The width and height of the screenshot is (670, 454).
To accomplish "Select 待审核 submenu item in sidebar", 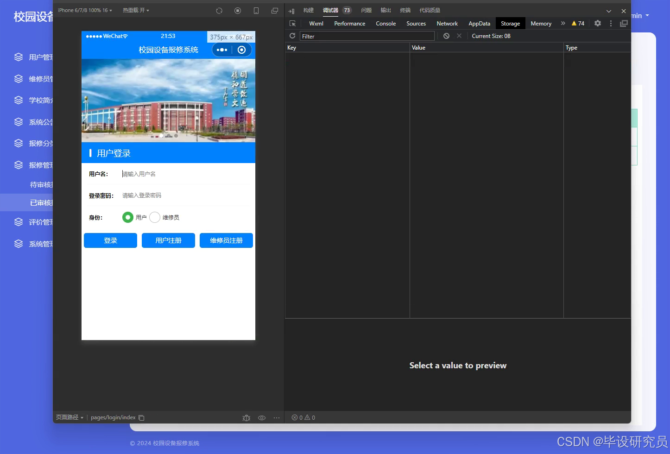I will pyautogui.click(x=41, y=184).
